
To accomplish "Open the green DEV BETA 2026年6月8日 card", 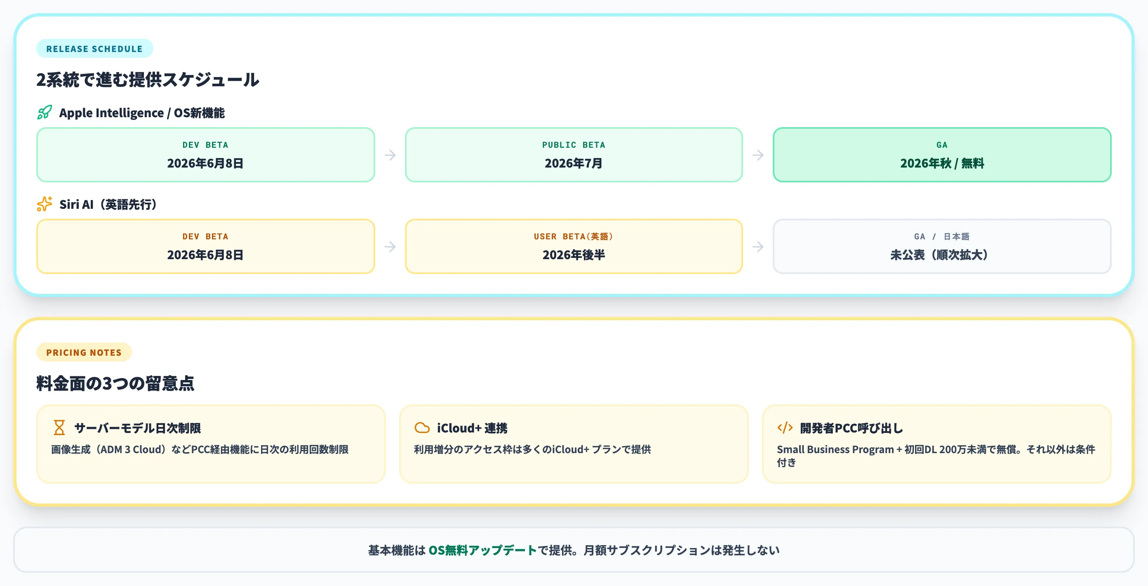I will (205, 155).
